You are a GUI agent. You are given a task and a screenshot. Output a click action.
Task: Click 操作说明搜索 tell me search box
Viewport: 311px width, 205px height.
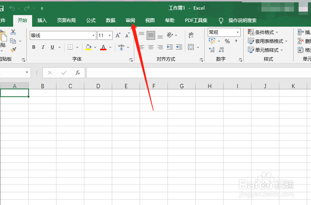243,20
